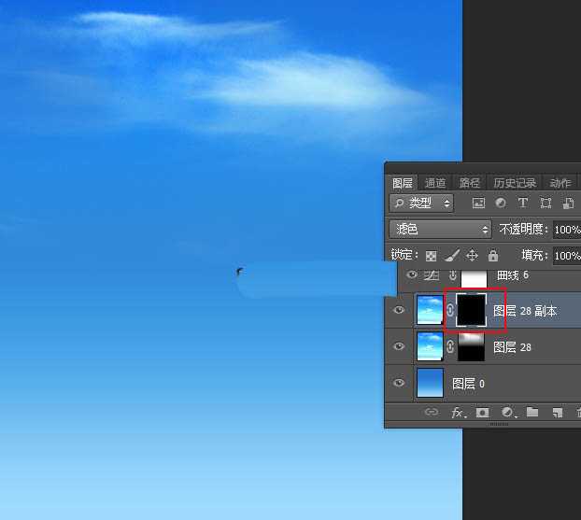Hide the 图层 0 layer

coord(400,384)
